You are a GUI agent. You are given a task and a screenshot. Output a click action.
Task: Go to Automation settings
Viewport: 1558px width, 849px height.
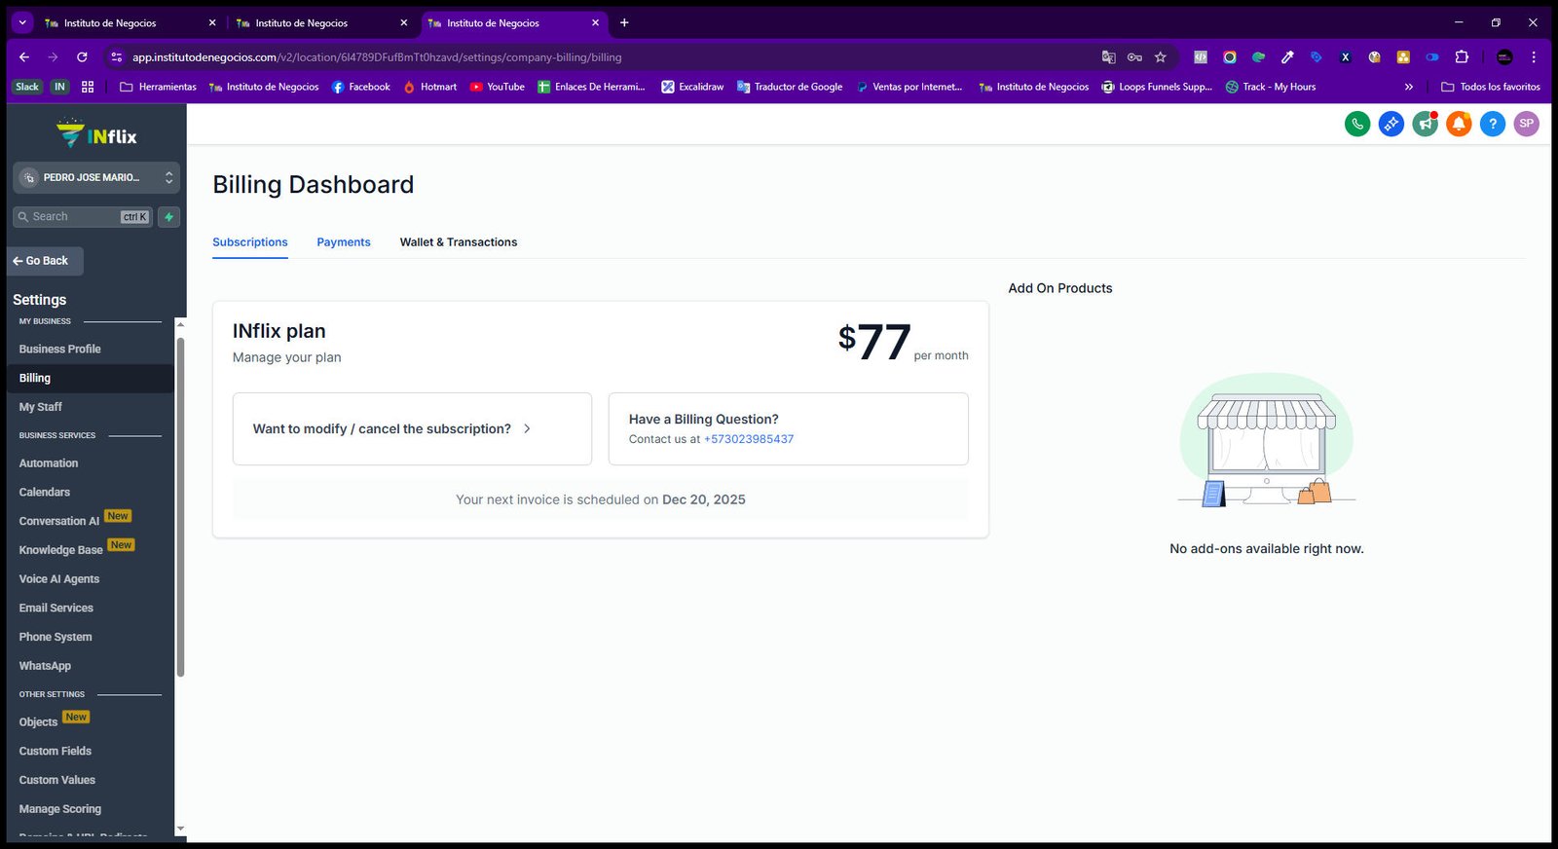49,463
